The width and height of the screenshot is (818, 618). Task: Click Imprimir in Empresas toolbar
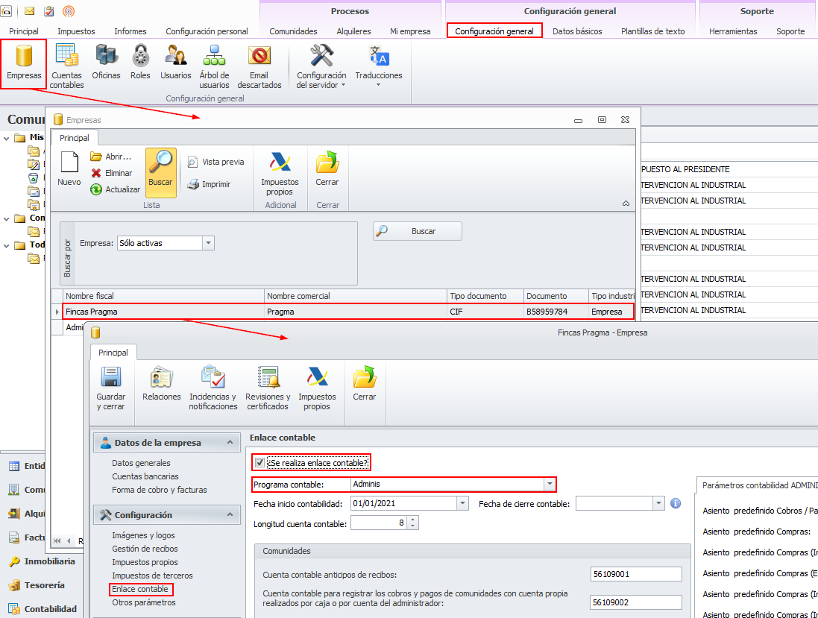(x=210, y=184)
